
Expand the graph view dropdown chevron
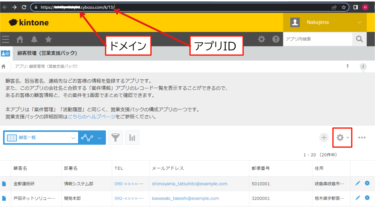pyautogui.click(x=100, y=138)
